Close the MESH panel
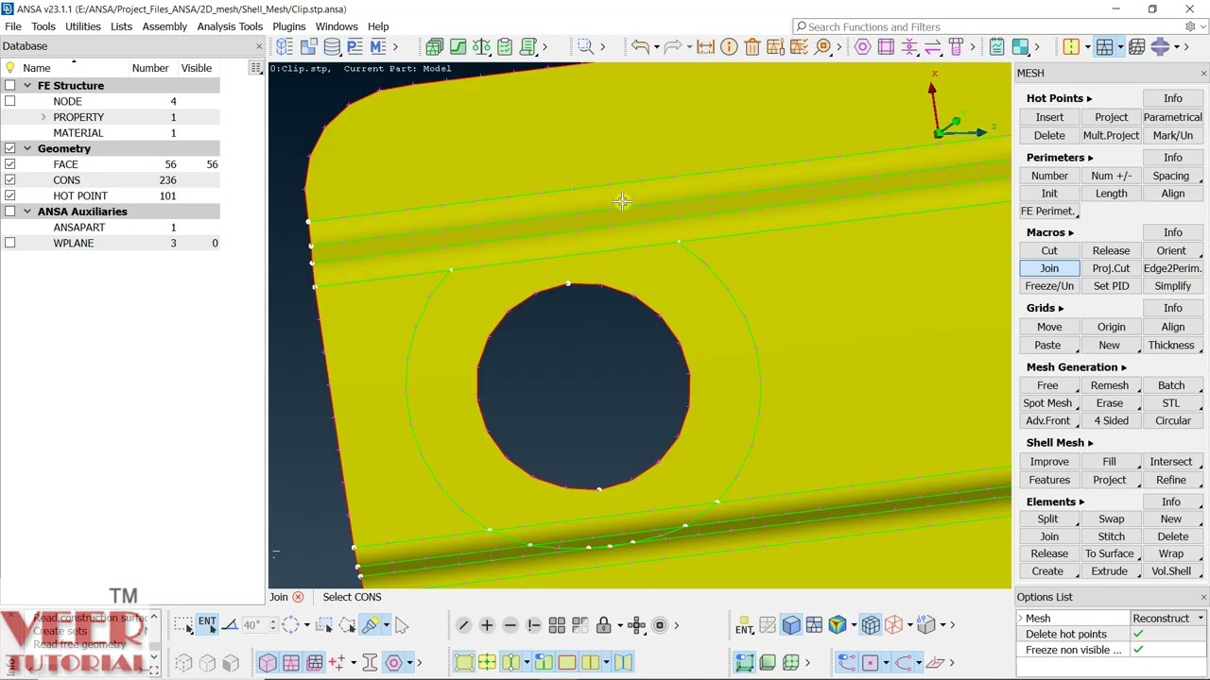This screenshot has width=1210, height=680. coord(1203,74)
